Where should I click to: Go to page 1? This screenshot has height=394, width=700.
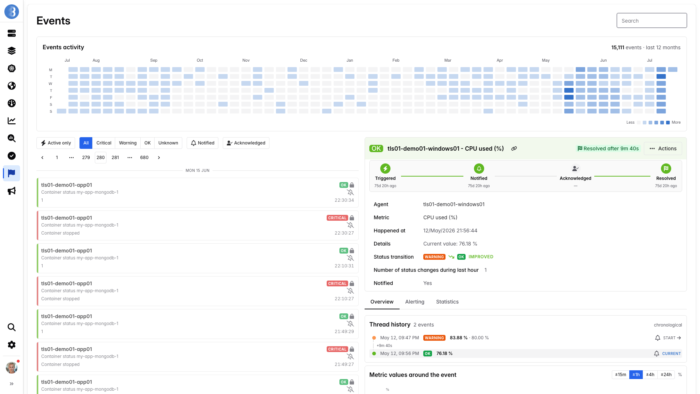pos(57,158)
